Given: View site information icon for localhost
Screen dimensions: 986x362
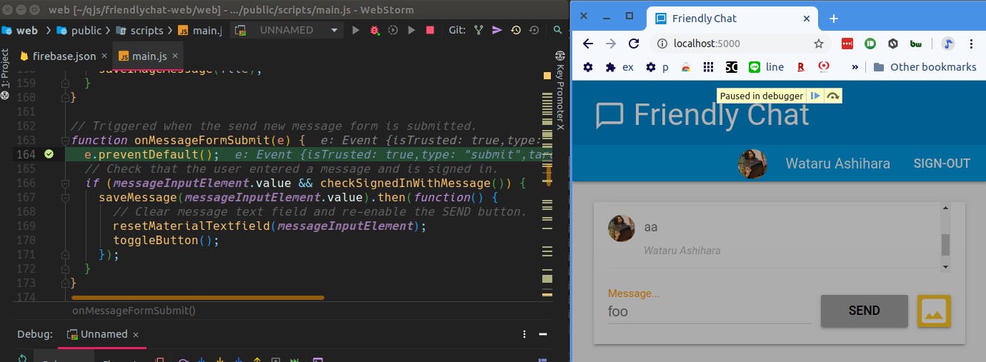Looking at the screenshot, I should pos(662,44).
